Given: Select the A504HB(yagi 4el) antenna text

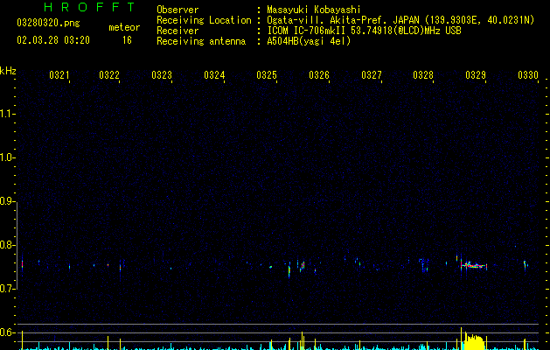Looking at the screenshot, I should [309, 41].
